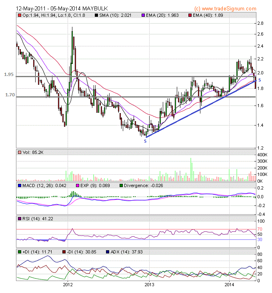
Task: Click the 2.8 price axis label
Action: coord(260,23)
